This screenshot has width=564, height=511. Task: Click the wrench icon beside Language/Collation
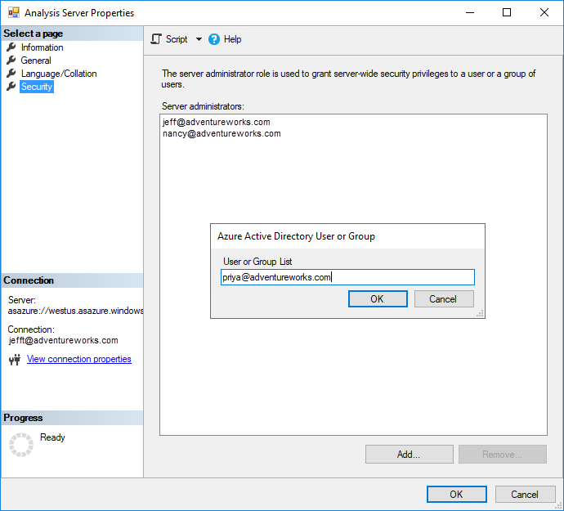11,73
